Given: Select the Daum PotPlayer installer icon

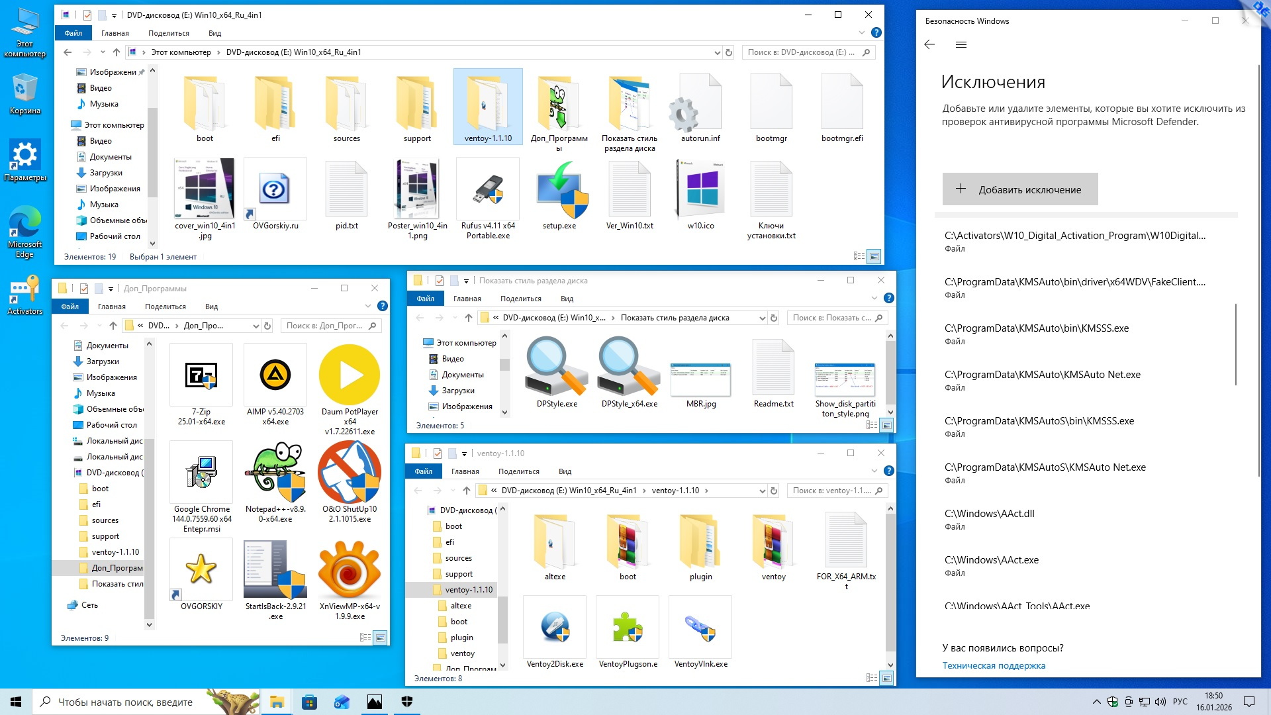Looking at the screenshot, I should [x=350, y=375].
